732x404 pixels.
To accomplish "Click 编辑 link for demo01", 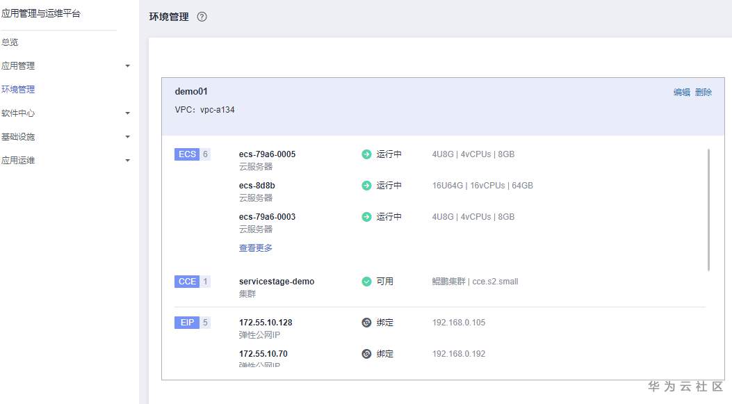I will pos(681,92).
